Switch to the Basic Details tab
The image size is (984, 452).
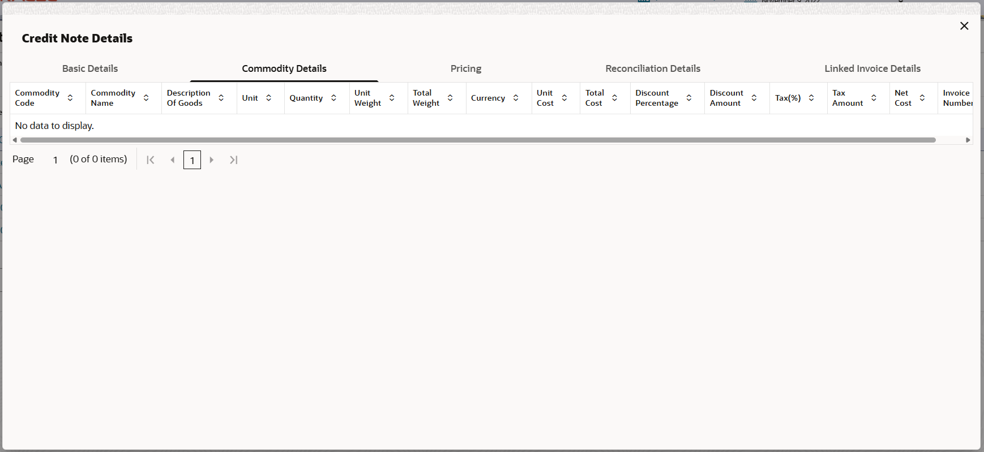click(90, 68)
